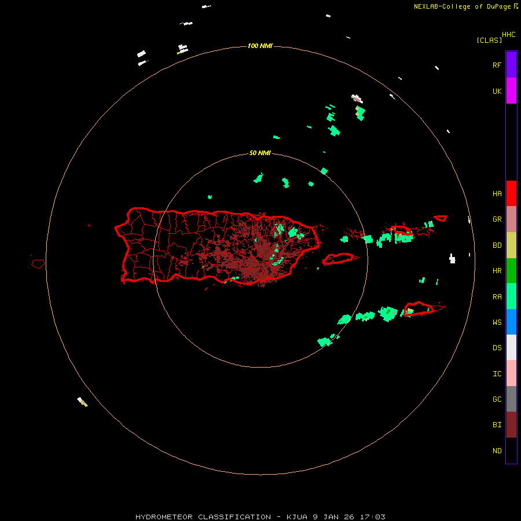
Task: Click the GR legend label
Action: (497, 219)
